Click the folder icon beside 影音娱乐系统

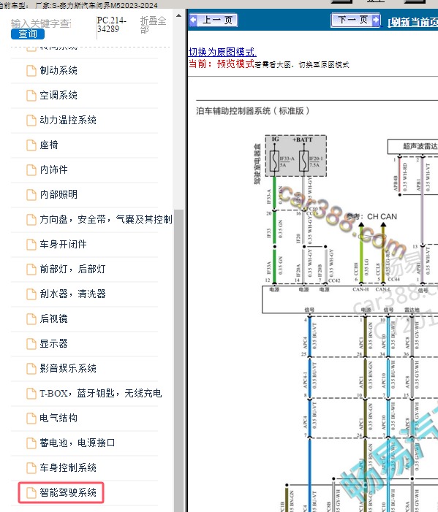coord(31,368)
